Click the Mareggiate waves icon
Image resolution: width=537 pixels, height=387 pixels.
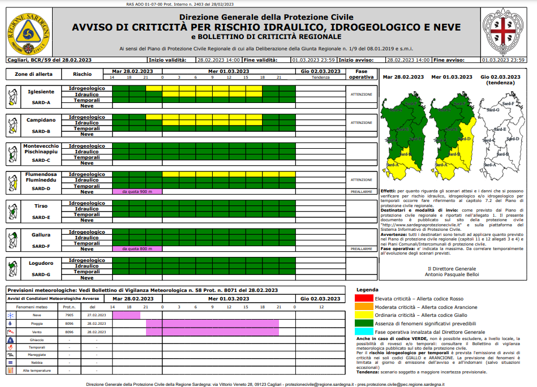pos(11,355)
